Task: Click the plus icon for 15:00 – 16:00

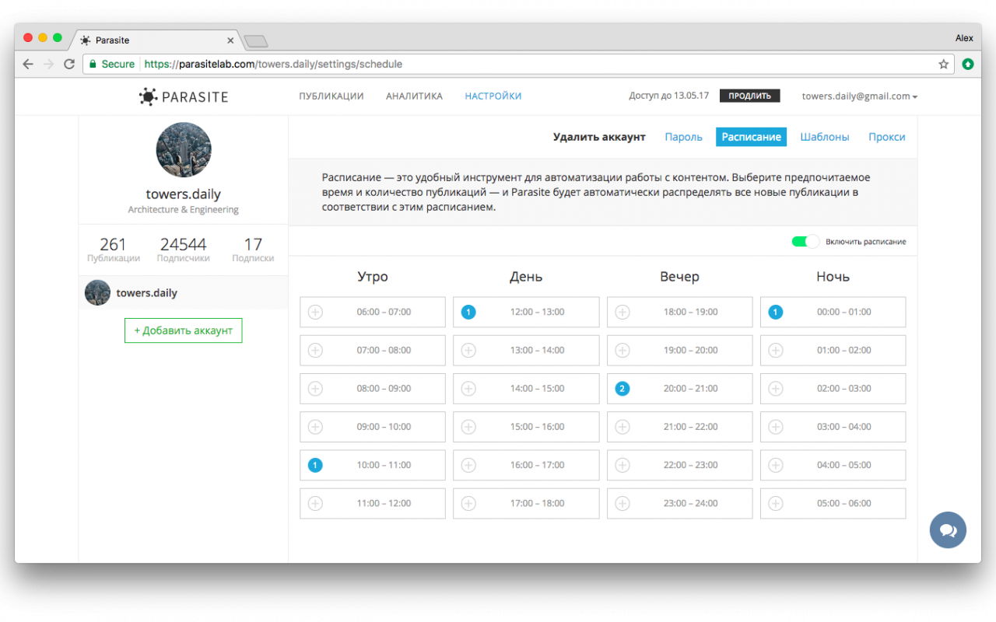Action: [x=468, y=427]
